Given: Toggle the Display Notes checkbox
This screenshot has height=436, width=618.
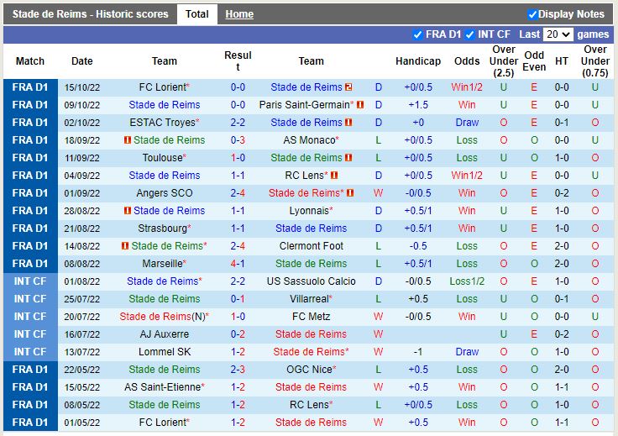Looking at the screenshot, I should click(x=532, y=14).
